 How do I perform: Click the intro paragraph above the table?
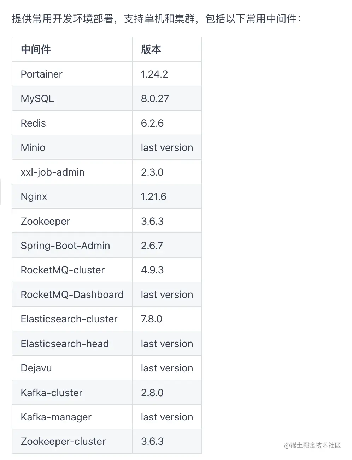point(156,19)
